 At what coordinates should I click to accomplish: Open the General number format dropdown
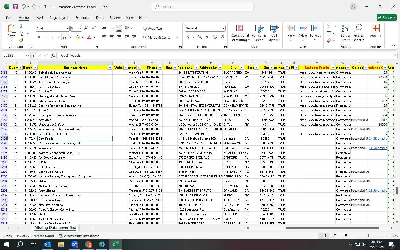tap(223, 28)
